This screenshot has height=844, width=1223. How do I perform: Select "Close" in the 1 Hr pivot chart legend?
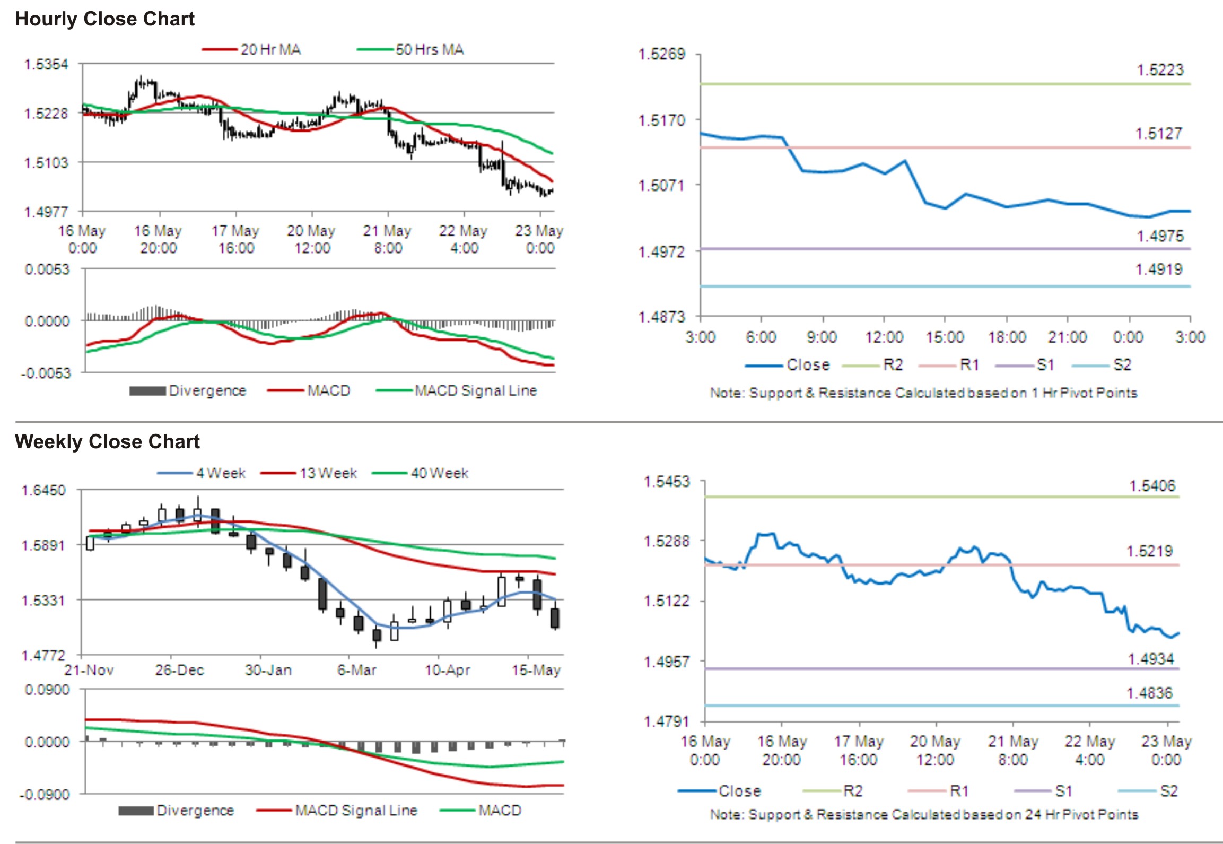click(808, 365)
